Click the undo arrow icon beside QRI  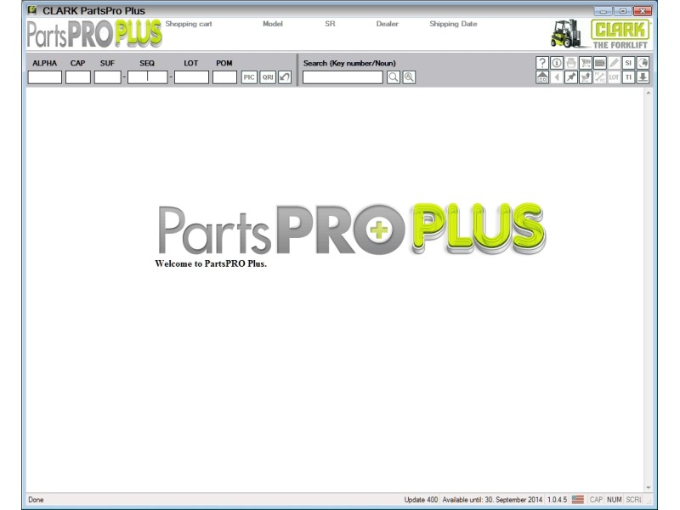coord(285,77)
